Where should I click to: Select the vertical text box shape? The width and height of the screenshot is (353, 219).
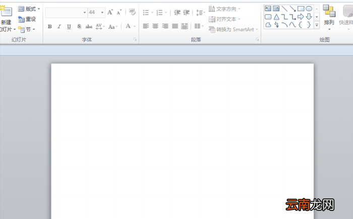click(x=276, y=9)
